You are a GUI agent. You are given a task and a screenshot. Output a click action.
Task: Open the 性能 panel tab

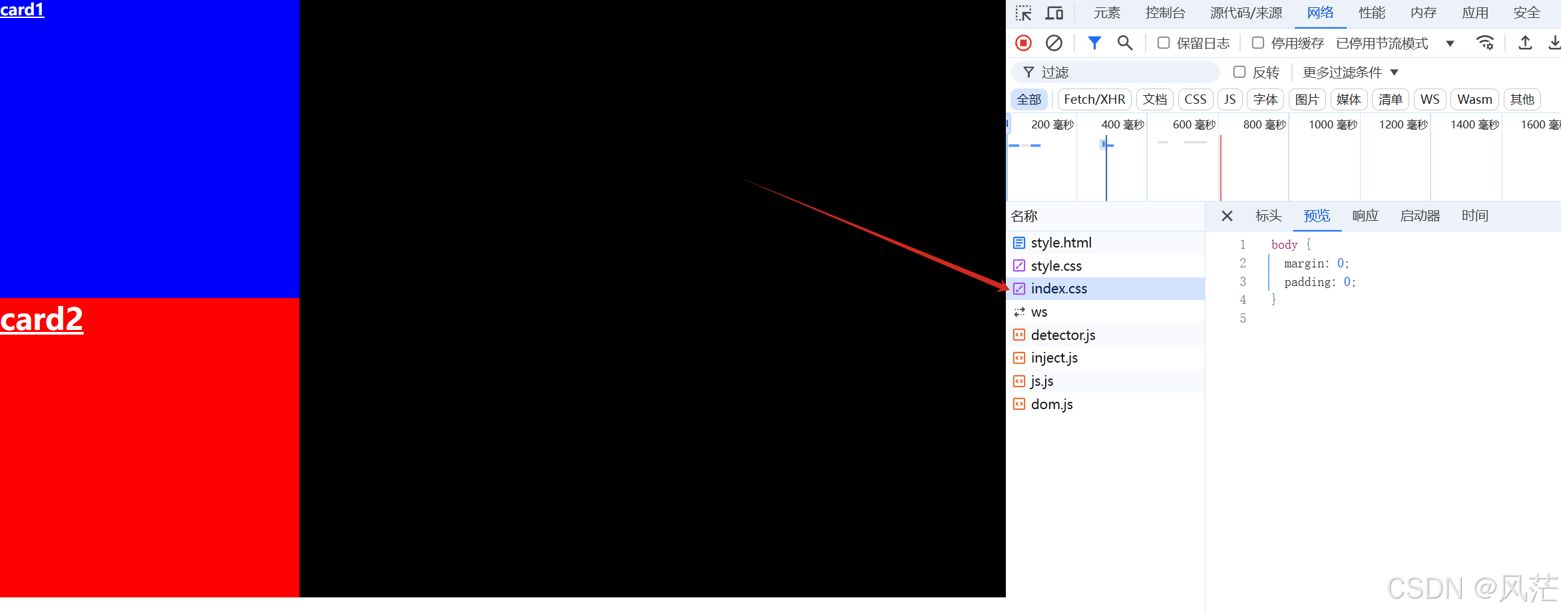(x=1372, y=13)
